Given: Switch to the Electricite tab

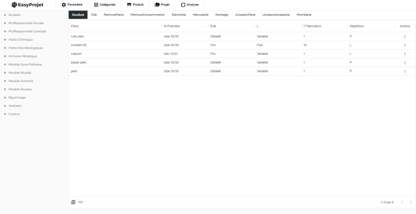Looking at the screenshot, I should [x=179, y=15].
